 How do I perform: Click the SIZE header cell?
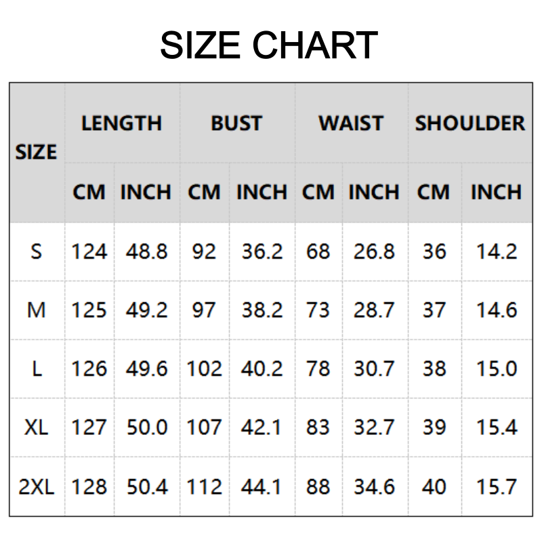[x=37, y=152]
